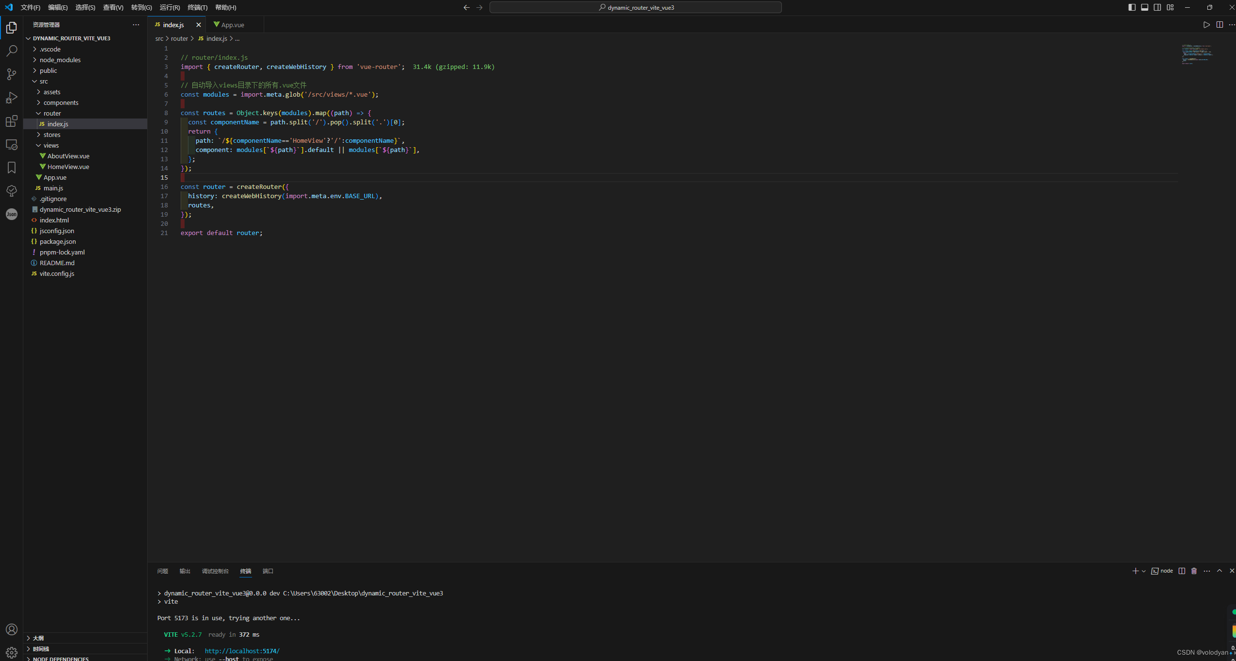The height and width of the screenshot is (661, 1236).
Task: Select the App.vue tab
Action: click(233, 24)
